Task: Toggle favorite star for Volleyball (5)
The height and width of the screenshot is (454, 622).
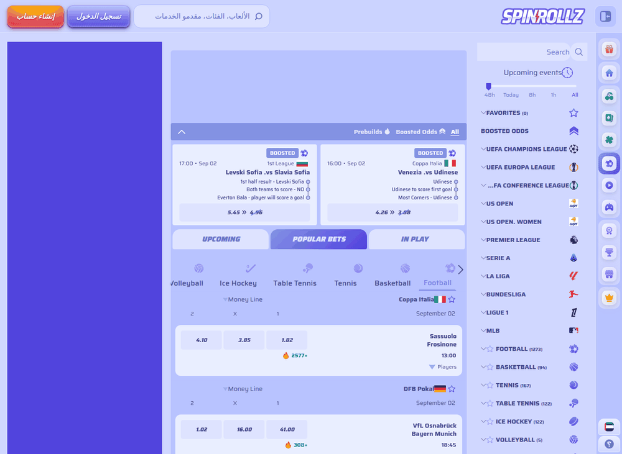Action: coord(490,440)
